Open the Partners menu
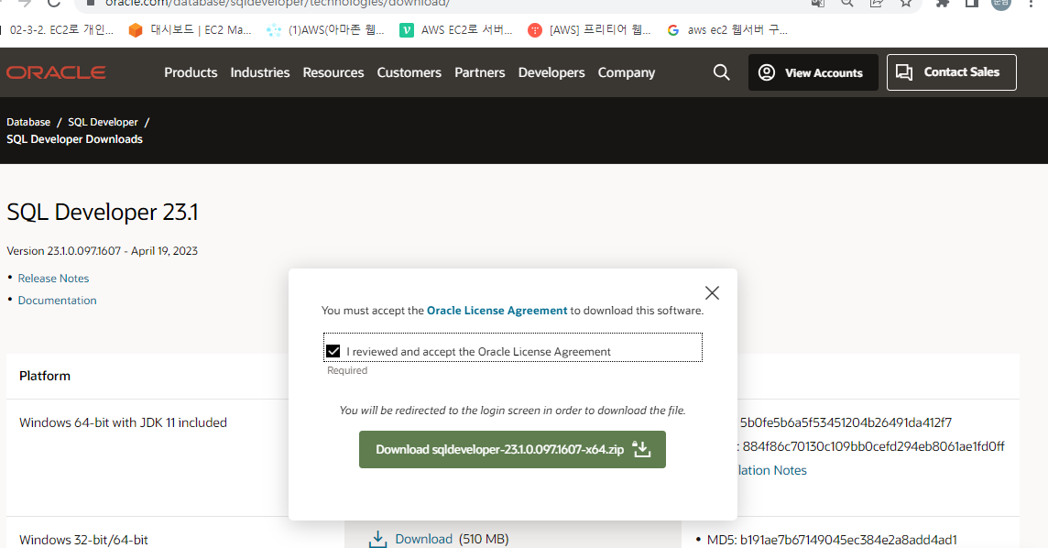Screen dimensions: 1048x548 [479, 72]
